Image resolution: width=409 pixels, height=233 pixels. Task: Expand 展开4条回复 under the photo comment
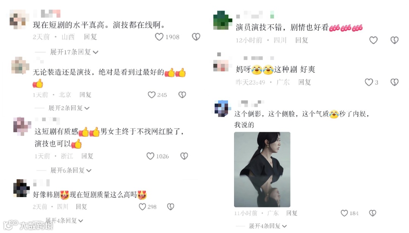click(x=268, y=226)
